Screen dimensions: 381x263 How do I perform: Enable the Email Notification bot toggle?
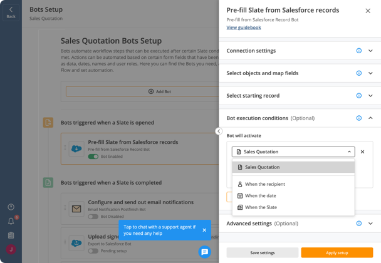pyautogui.click(x=93, y=217)
